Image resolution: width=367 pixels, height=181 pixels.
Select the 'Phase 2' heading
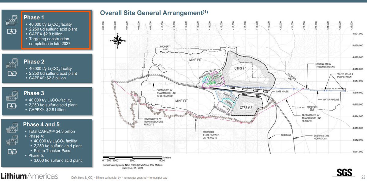click(34, 62)
